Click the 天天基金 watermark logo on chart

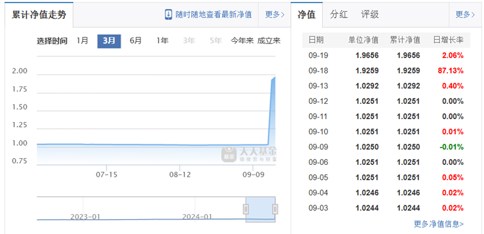click(x=249, y=154)
